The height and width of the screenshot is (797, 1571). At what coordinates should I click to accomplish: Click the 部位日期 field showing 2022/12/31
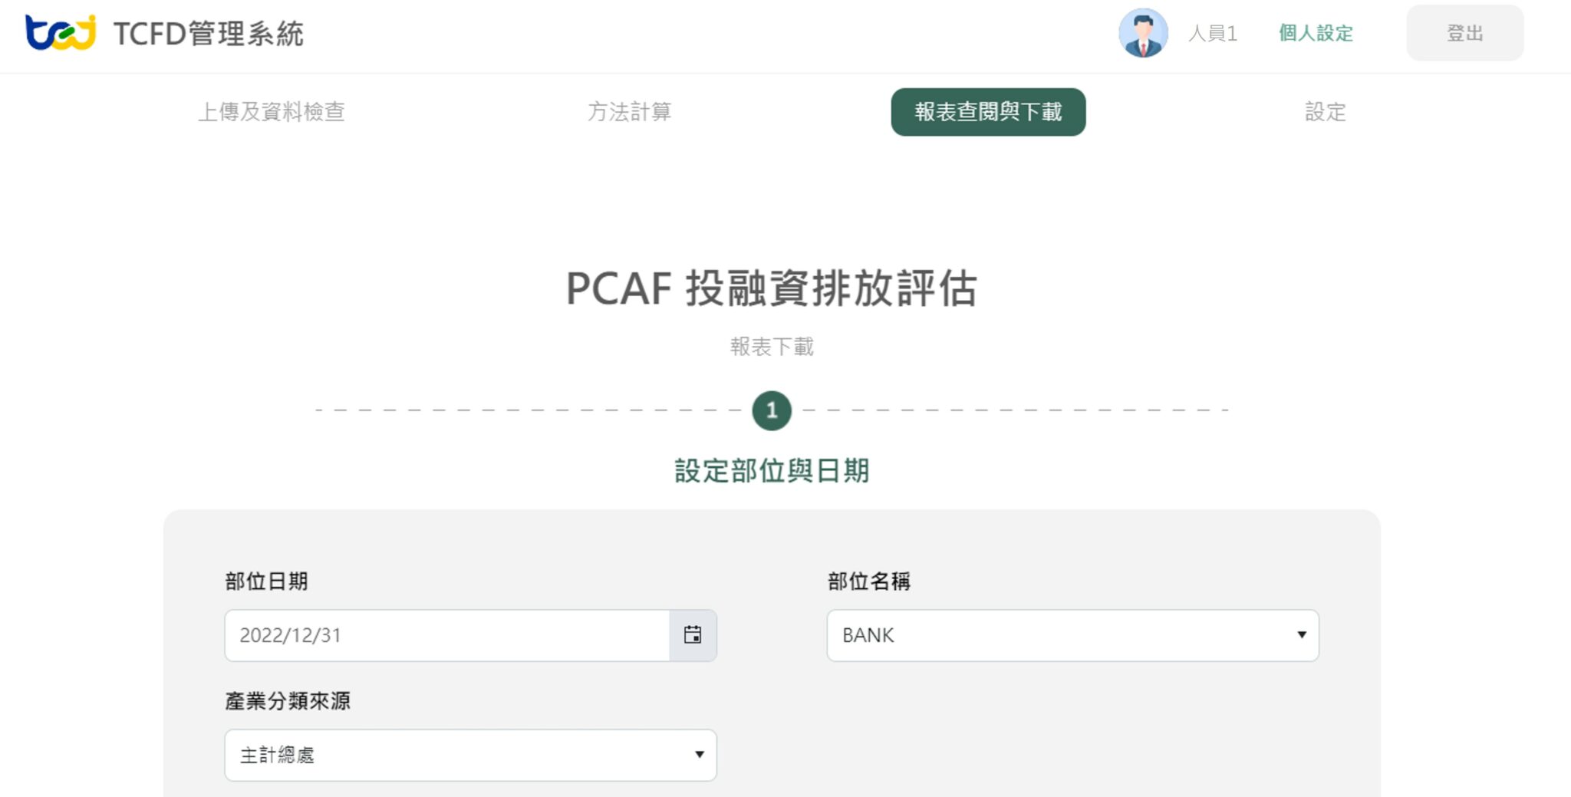coord(446,635)
